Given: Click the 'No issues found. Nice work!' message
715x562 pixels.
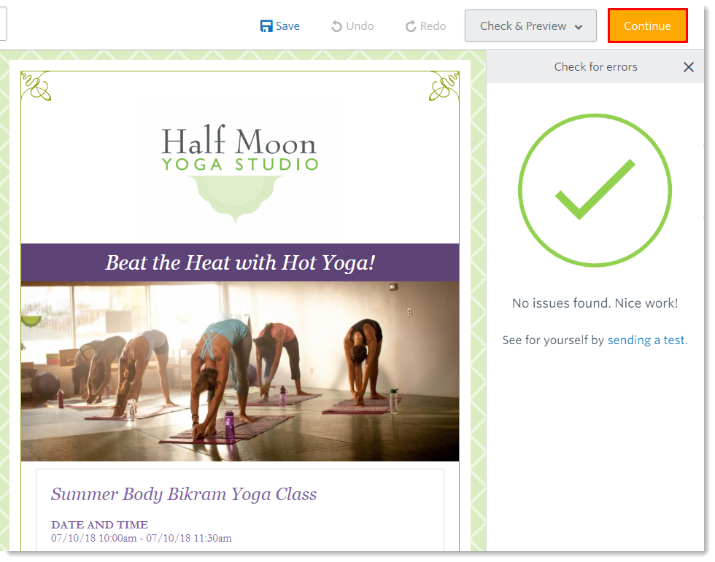Looking at the screenshot, I should (595, 303).
